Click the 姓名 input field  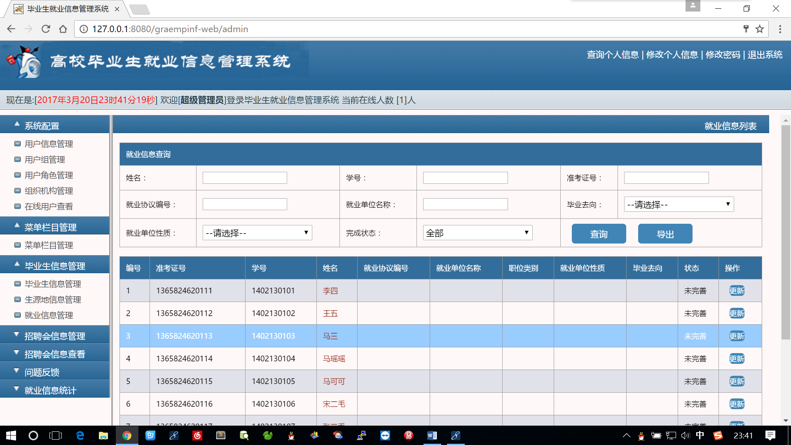coord(245,178)
